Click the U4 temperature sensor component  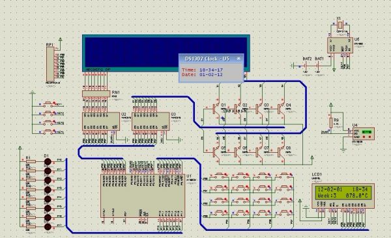364,134
